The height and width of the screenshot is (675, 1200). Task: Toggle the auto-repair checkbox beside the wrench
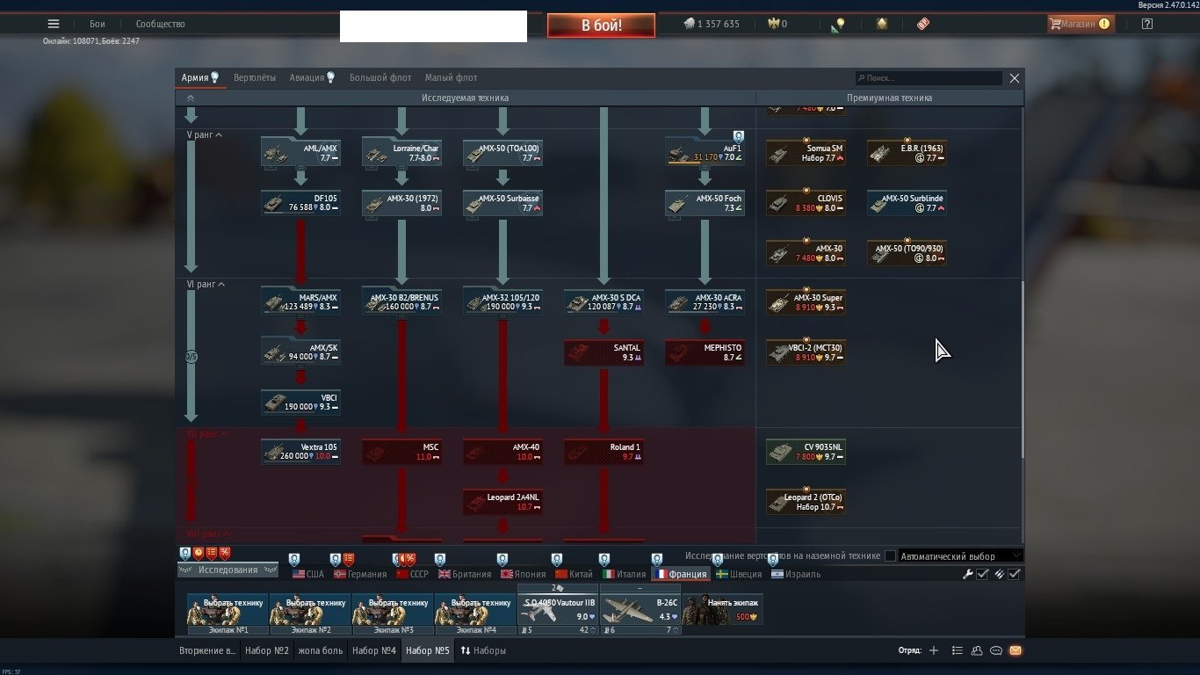coord(983,574)
